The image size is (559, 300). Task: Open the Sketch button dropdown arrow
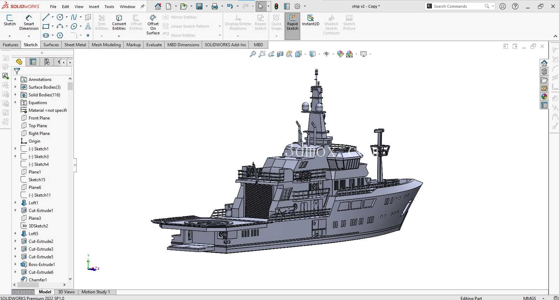(9, 36)
